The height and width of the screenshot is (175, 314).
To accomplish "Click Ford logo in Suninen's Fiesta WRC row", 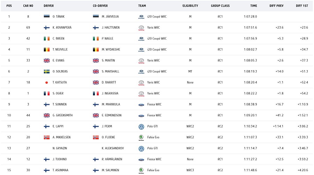I will (x=141, y=104).
